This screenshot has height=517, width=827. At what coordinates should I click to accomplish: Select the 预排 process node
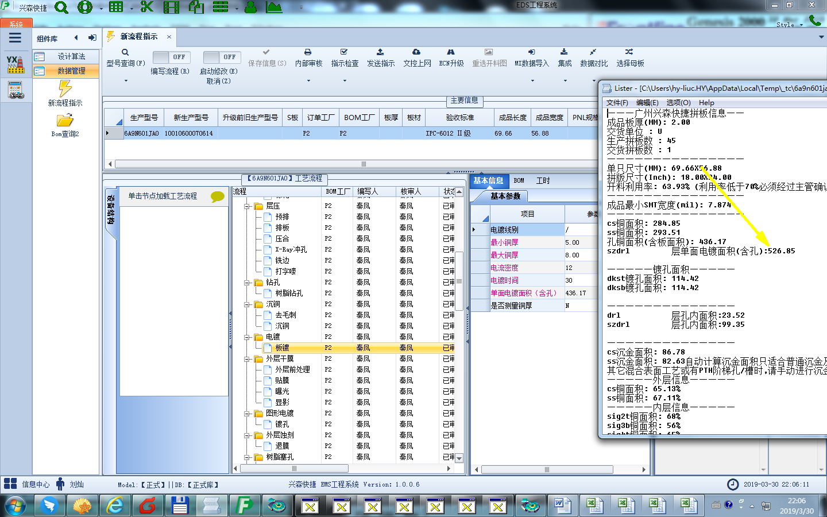[282, 217]
